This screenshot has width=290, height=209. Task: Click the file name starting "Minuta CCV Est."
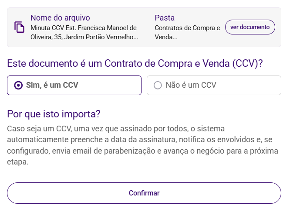[x=84, y=28]
